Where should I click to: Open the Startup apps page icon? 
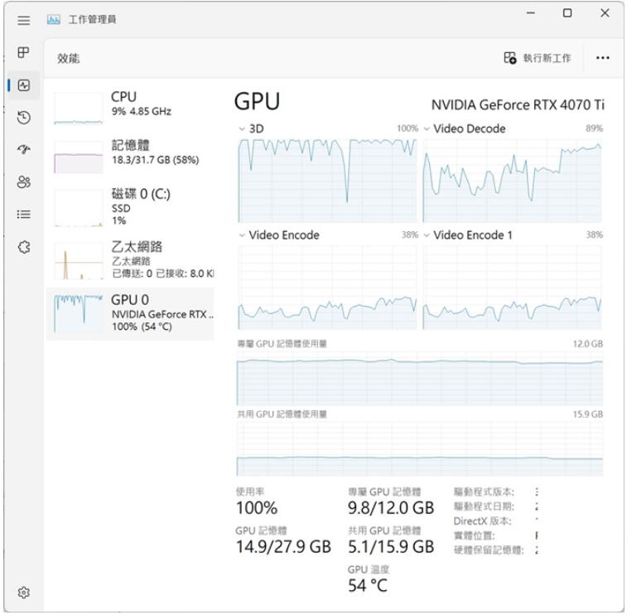click(23, 150)
